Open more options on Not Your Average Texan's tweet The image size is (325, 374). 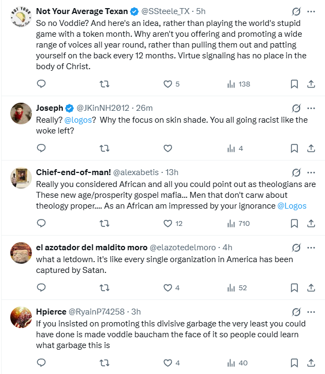click(311, 11)
